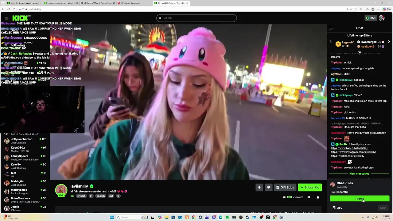Viewport: 393px width, 221px height.
Task: Click the disabled Chat send button
Action: tap(383, 208)
